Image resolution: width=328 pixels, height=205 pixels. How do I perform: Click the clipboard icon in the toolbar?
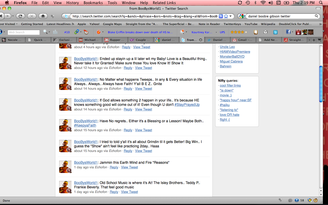click(x=255, y=32)
